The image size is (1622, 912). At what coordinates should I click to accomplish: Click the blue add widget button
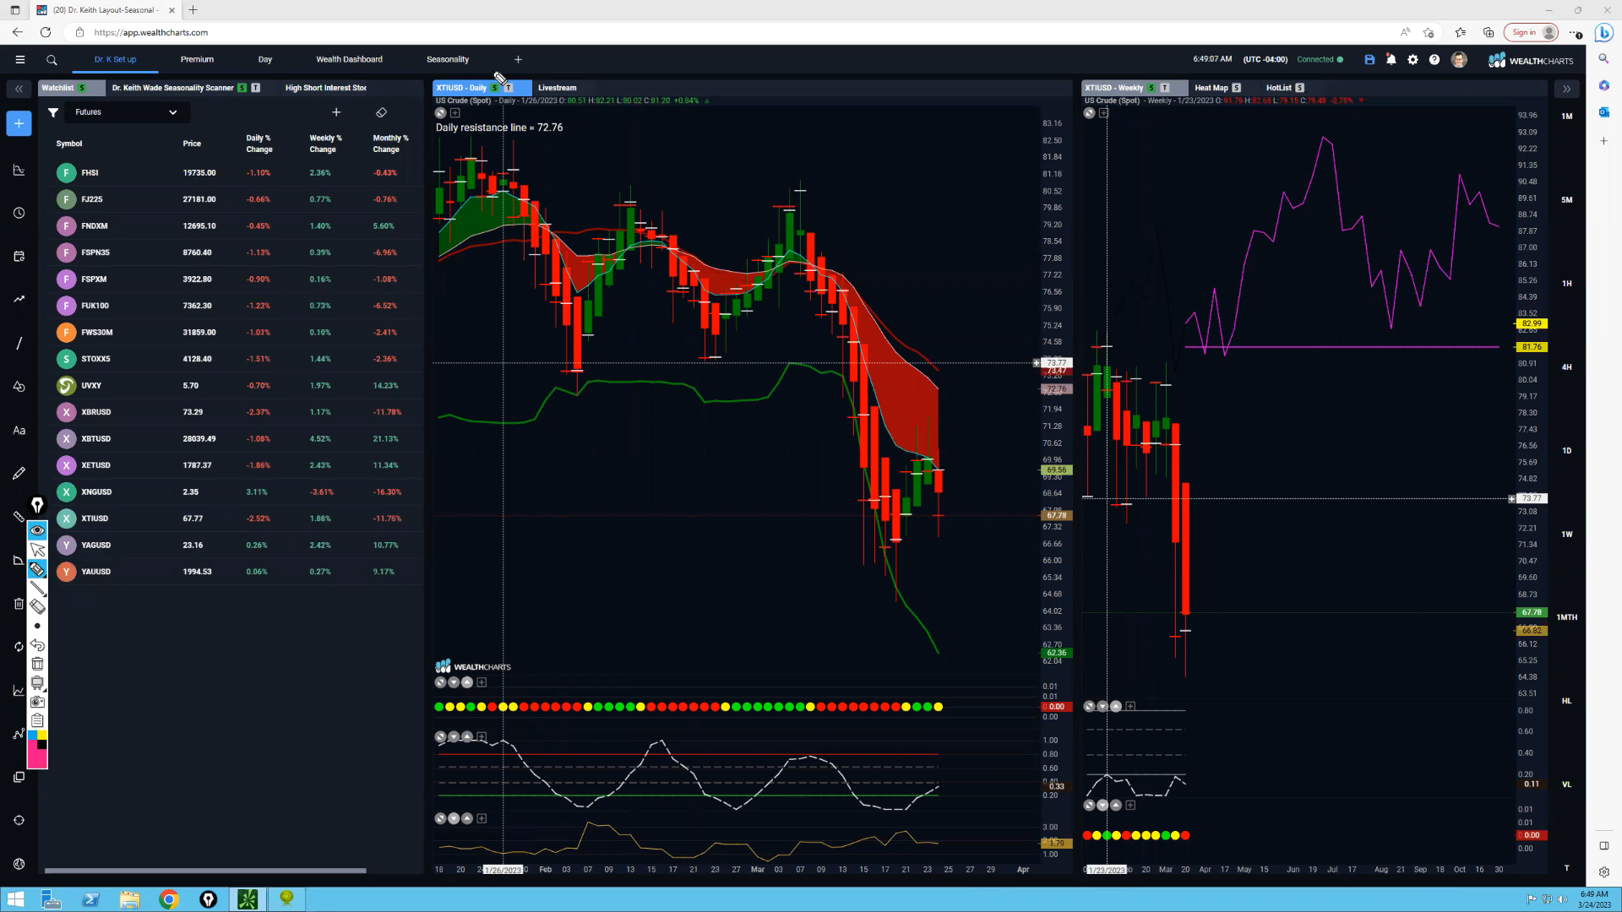(19, 123)
